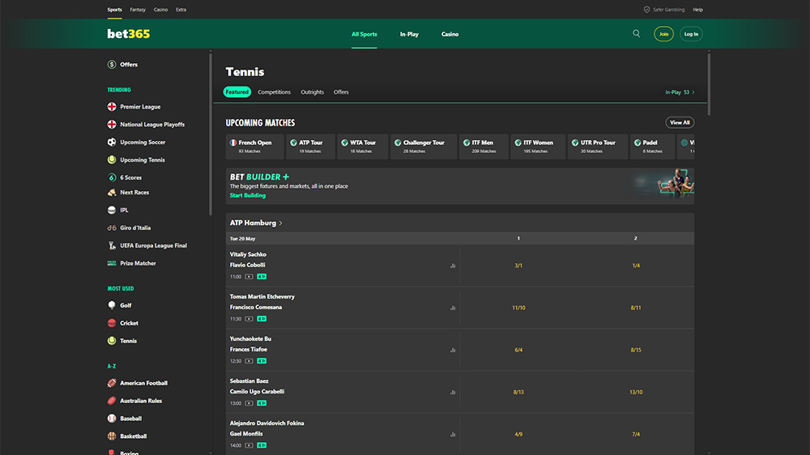This screenshot has width=810, height=455.
Task: Open the tennis Offers tab
Action: tap(341, 92)
